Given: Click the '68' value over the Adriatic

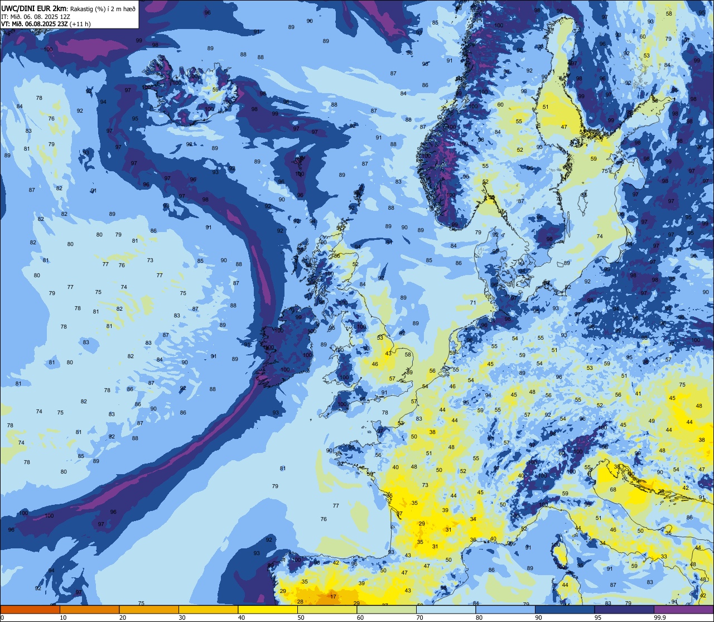Looking at the screenshot, I should (613, 490).
